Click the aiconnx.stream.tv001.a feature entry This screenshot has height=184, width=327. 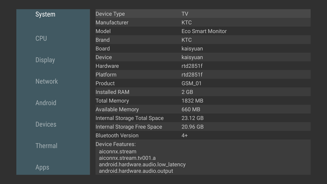(x=127, y=158)
